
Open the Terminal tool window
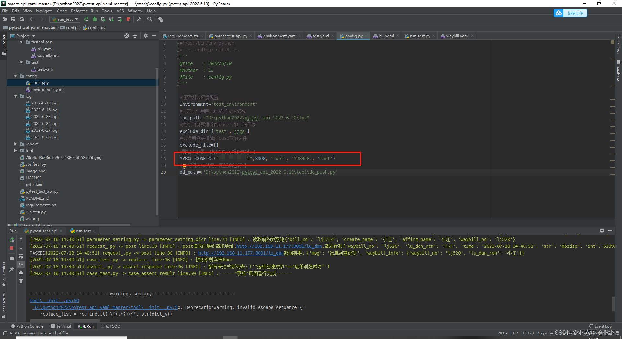(61, 326)
